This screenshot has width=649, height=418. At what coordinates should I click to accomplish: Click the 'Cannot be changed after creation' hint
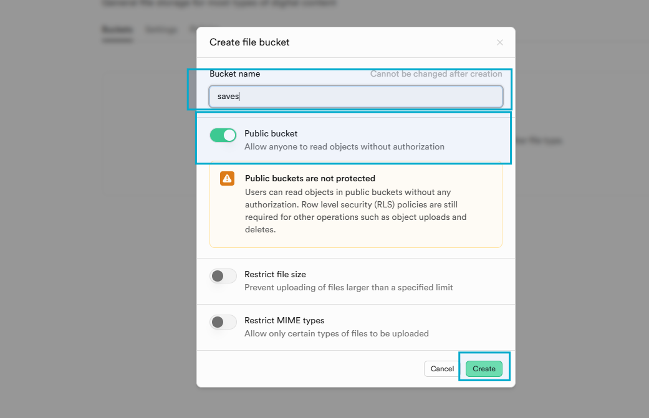(436, 74)
